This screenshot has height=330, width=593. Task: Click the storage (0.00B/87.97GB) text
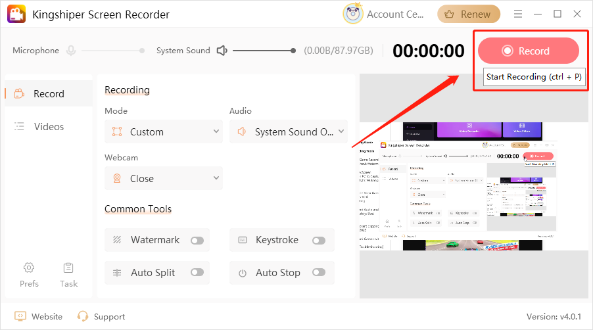[x=339, y=50]
